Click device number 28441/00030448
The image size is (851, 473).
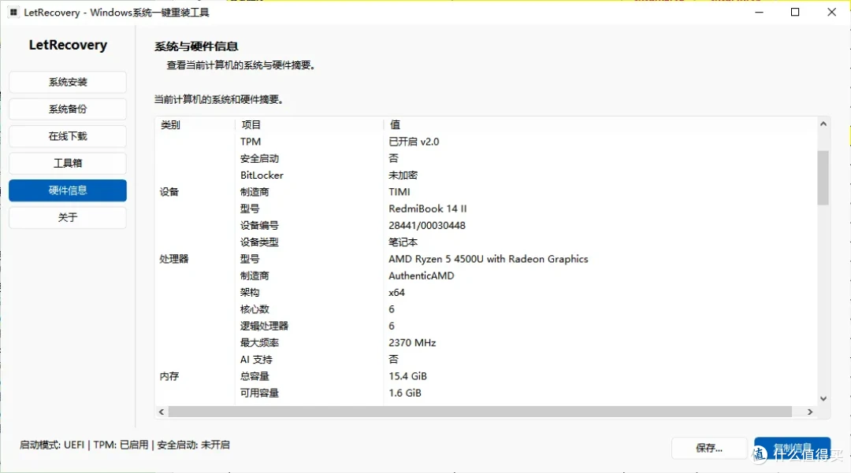[427, 225]
